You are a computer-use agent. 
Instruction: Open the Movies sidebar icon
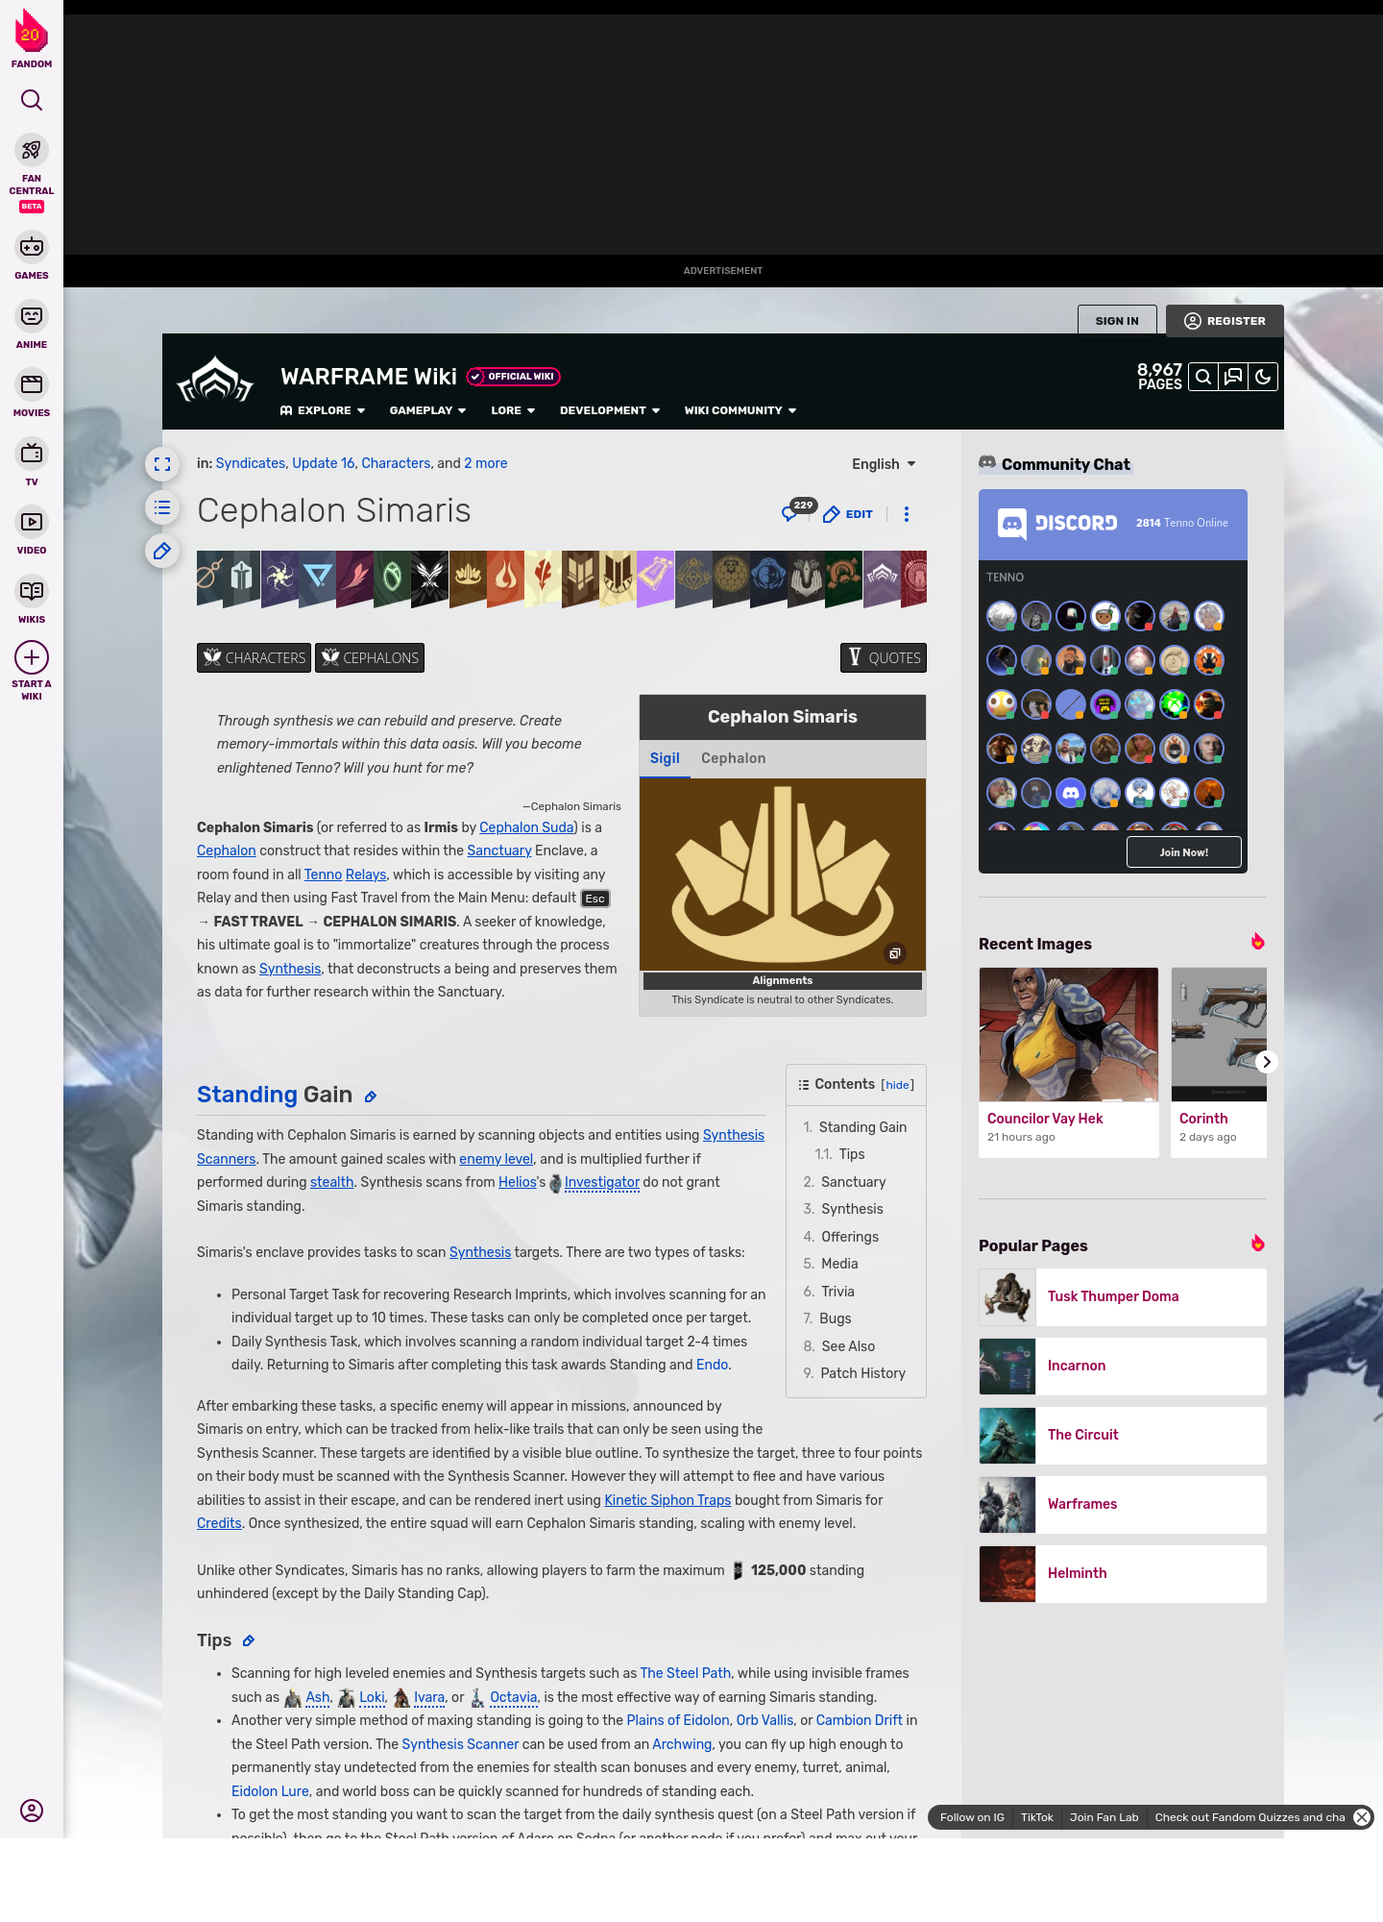pyautogui.click(x=32, y=384)
